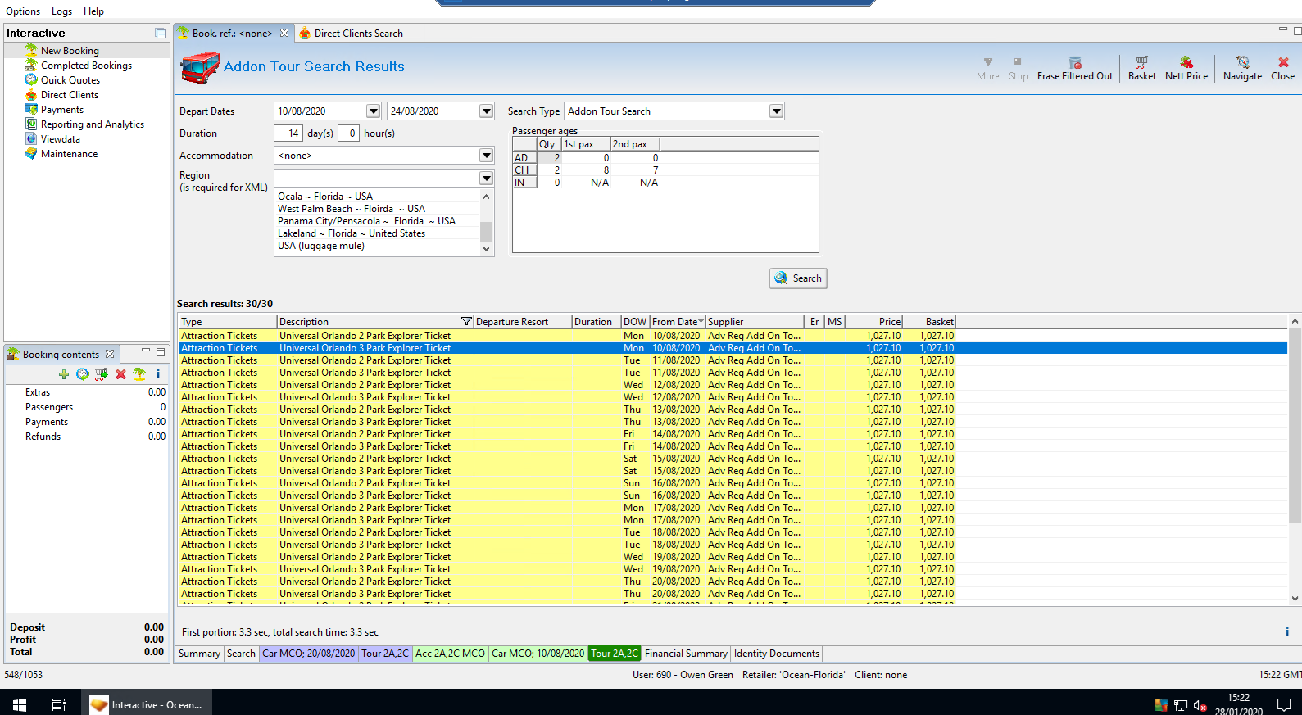Minimize the Interactive panel
Viewport: 1302px width, 715px height.
161,34
